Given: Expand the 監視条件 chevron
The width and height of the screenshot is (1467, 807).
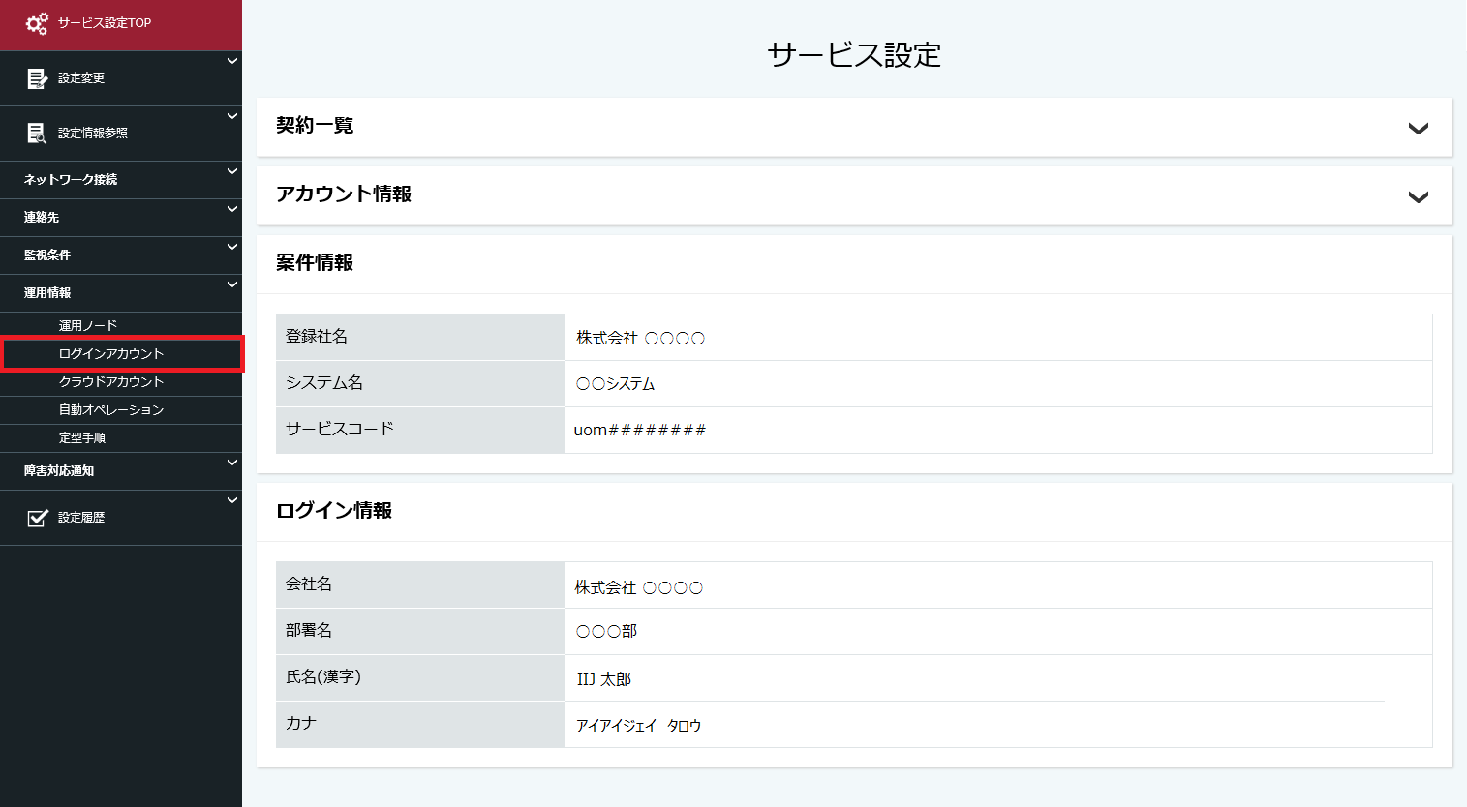Looking at the screenshot, I should 232,247.
